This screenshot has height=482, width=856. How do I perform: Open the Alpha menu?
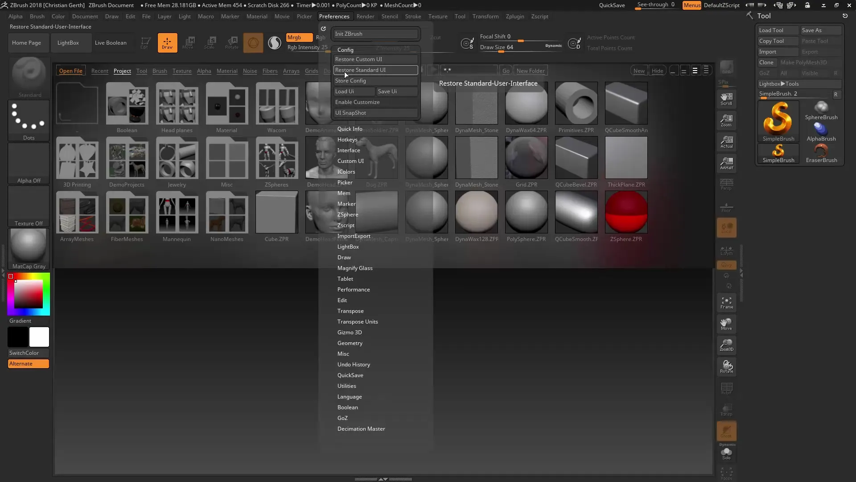[x=16, y=17]
